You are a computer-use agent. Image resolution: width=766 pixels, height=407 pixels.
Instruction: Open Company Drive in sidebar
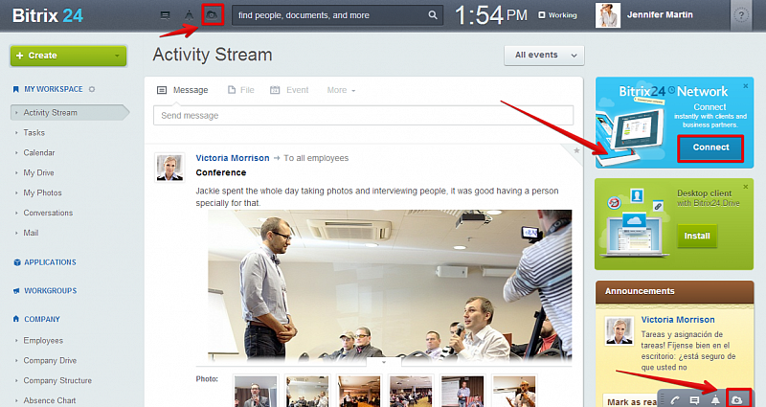[x=50, y=360]
